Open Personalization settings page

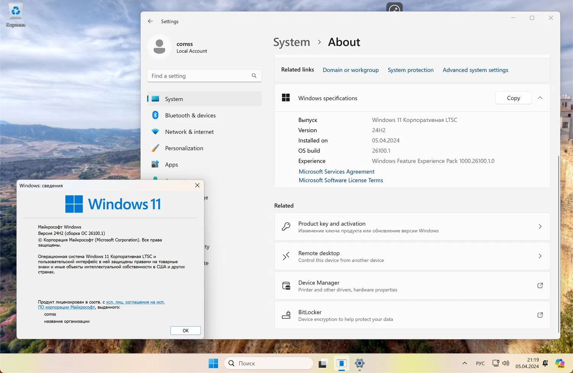coord(184,148)
